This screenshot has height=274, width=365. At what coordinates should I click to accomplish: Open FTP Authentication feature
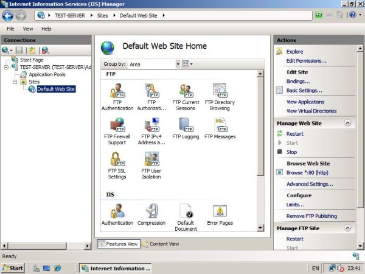click(x=117, y=97)
